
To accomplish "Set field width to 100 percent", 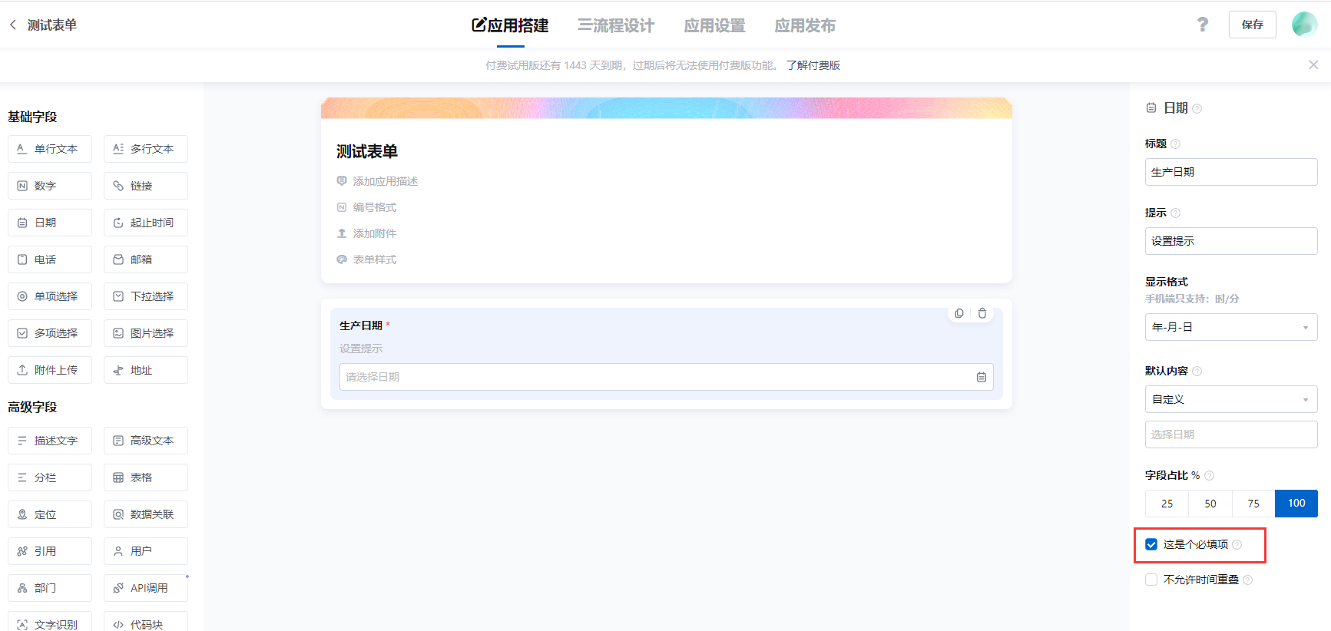I will pyautogui.click(x=1296, y=504).
